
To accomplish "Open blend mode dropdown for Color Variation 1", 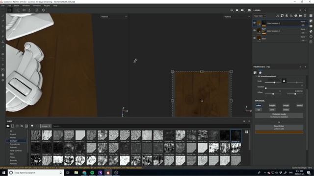I will 303,29.
